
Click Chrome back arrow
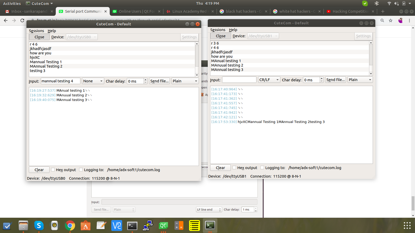point(6,20)
